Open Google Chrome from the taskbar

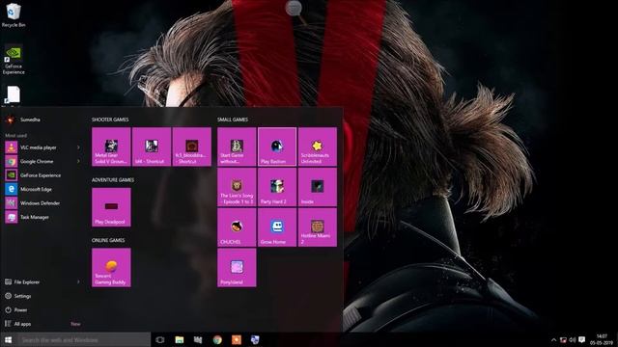217,340
